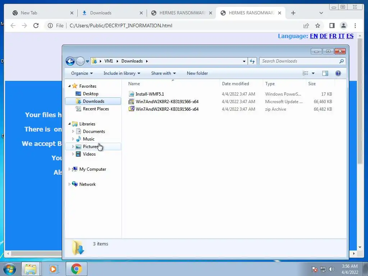Collapse the Libraries group
This screenshot has height=276, width=368.
[69, 124]
